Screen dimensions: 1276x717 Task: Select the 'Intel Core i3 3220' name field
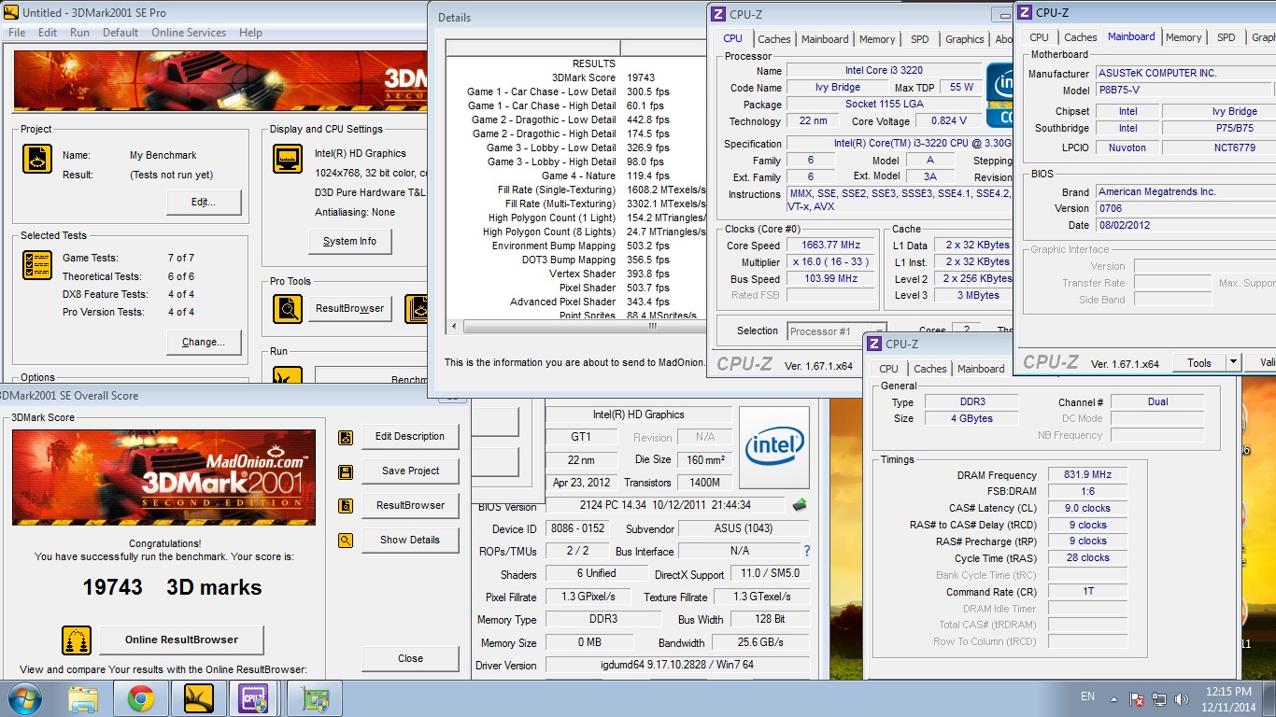click(885, 70)
